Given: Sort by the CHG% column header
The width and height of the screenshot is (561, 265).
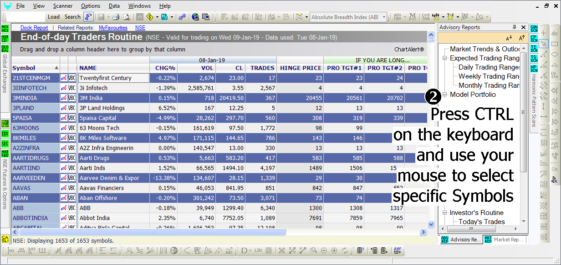Looking at the screenshot, I should 163,68.
